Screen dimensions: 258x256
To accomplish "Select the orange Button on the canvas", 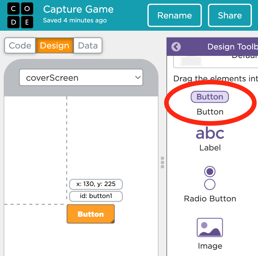I will [91, 214].
